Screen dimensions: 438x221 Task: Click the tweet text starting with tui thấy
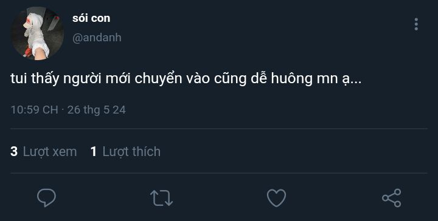(x=186, y=79)
